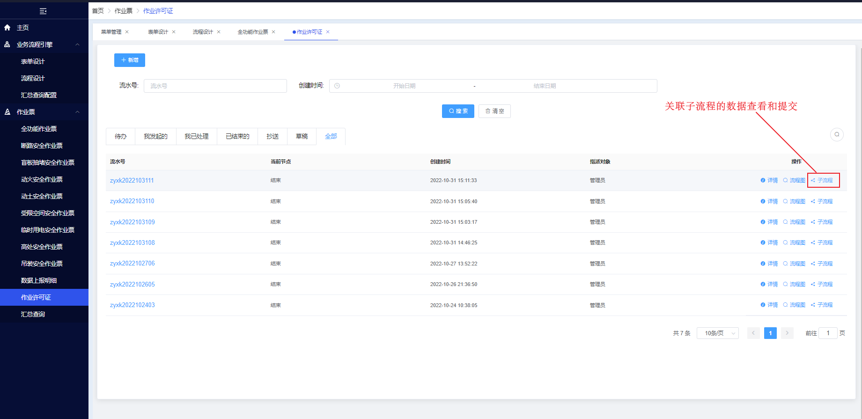
Task: Open 流程图 for zyxk2022102403
Action: [794, 305]
